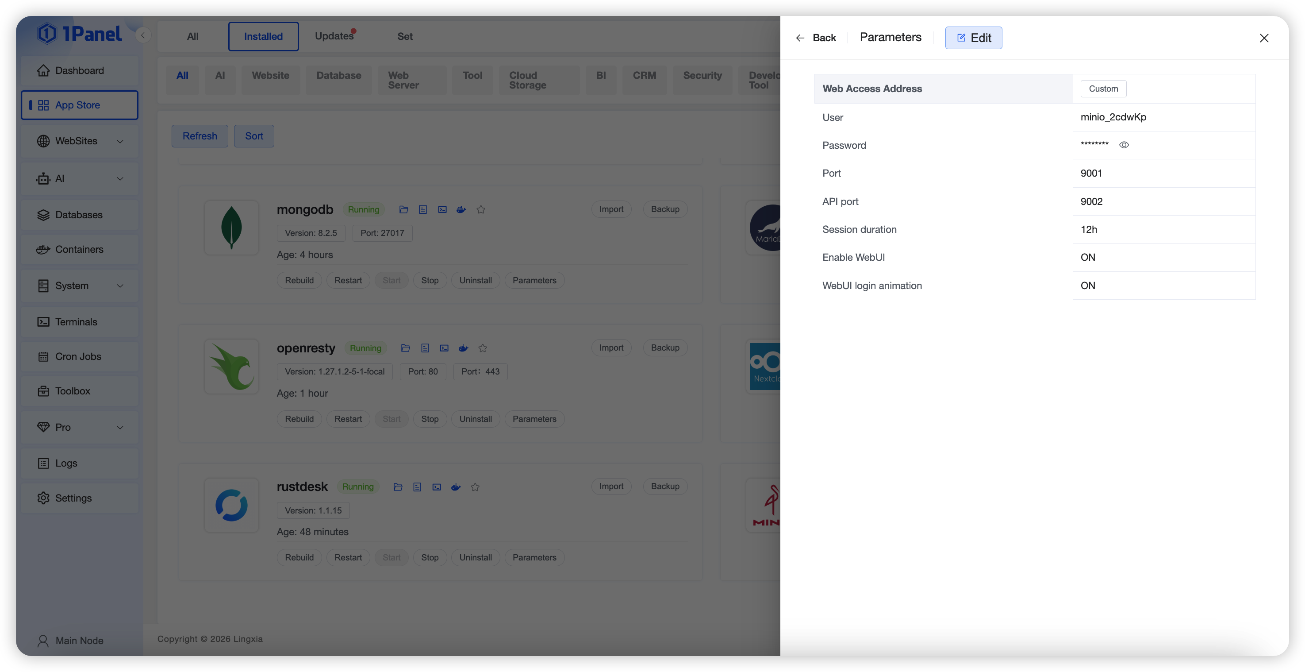The image size is (1305, 672).
Task: Switch to the Updates tab
Action: click(334, 36)
